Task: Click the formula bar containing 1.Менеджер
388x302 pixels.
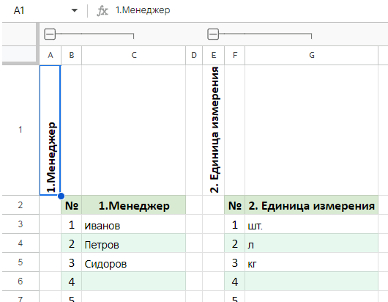Action: coord(250,10)
